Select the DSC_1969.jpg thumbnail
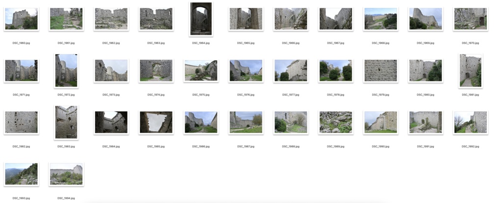502x203 pixels. [x=426, y=19]
